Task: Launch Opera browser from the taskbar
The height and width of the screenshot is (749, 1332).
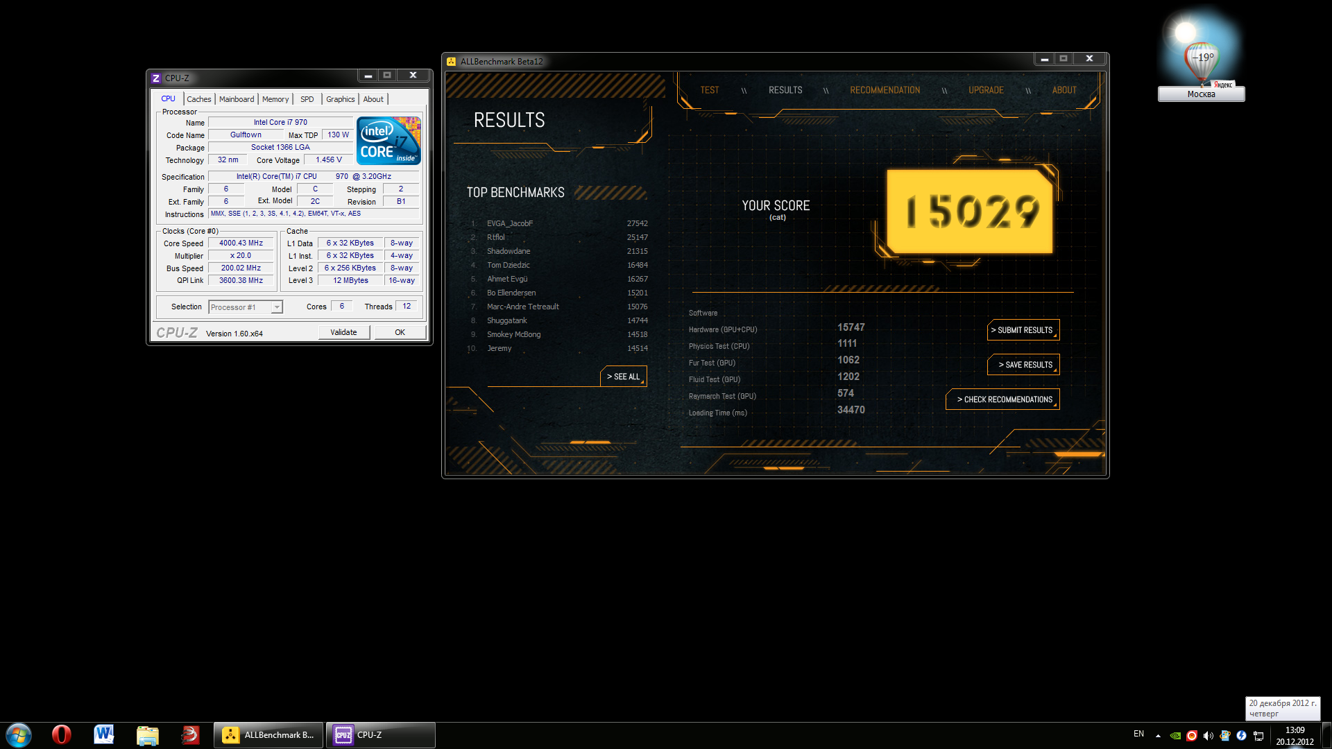Action: (x=62, y=735)
